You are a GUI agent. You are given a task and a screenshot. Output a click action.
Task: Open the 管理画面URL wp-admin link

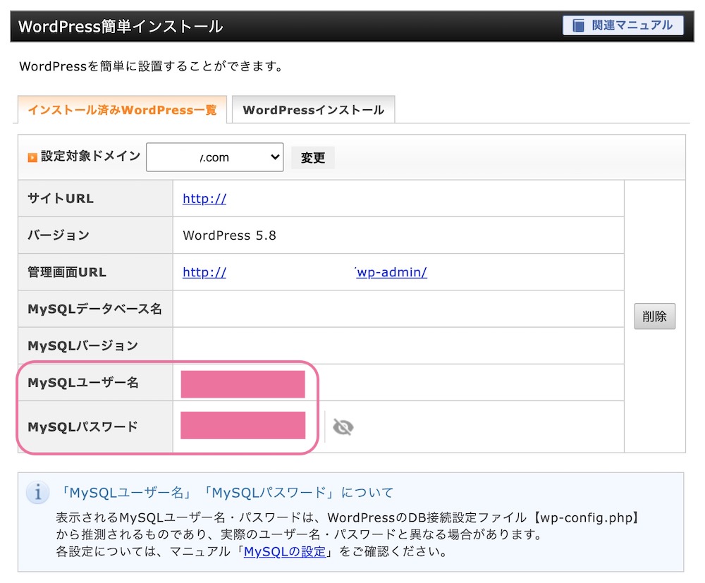[391, 272]
